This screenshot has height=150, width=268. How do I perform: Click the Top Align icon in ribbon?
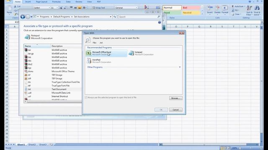pos(71,7)
